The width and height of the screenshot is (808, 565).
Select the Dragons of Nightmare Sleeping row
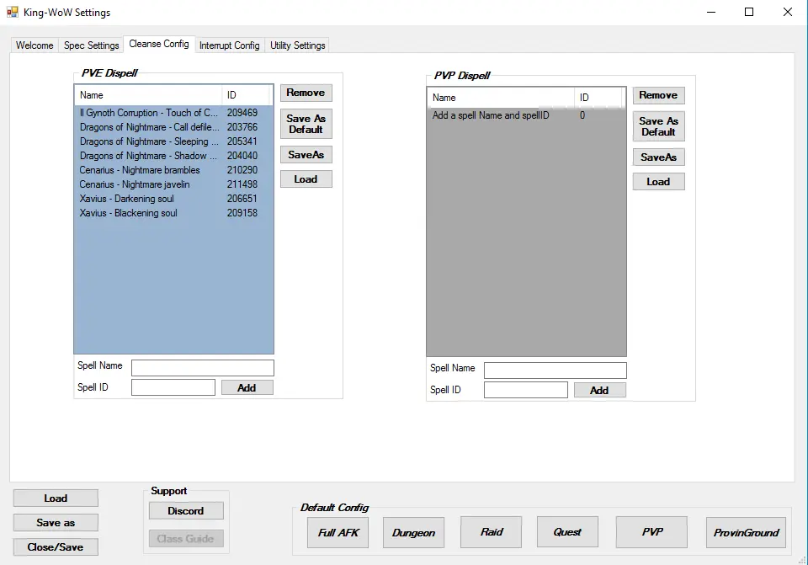coord(173,141)
